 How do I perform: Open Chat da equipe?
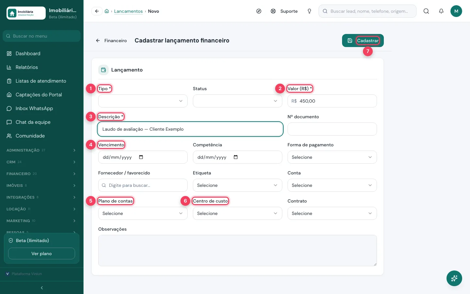tap(42, 122)
